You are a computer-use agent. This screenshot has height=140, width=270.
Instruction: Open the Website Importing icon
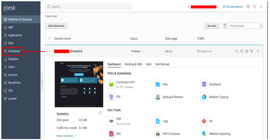click(204, 134)
